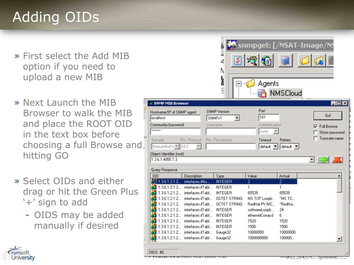Launch the MIB Browser search icon
Viewport: 354px width, 265px height.
pyautogui.click(x=252, y=60)
